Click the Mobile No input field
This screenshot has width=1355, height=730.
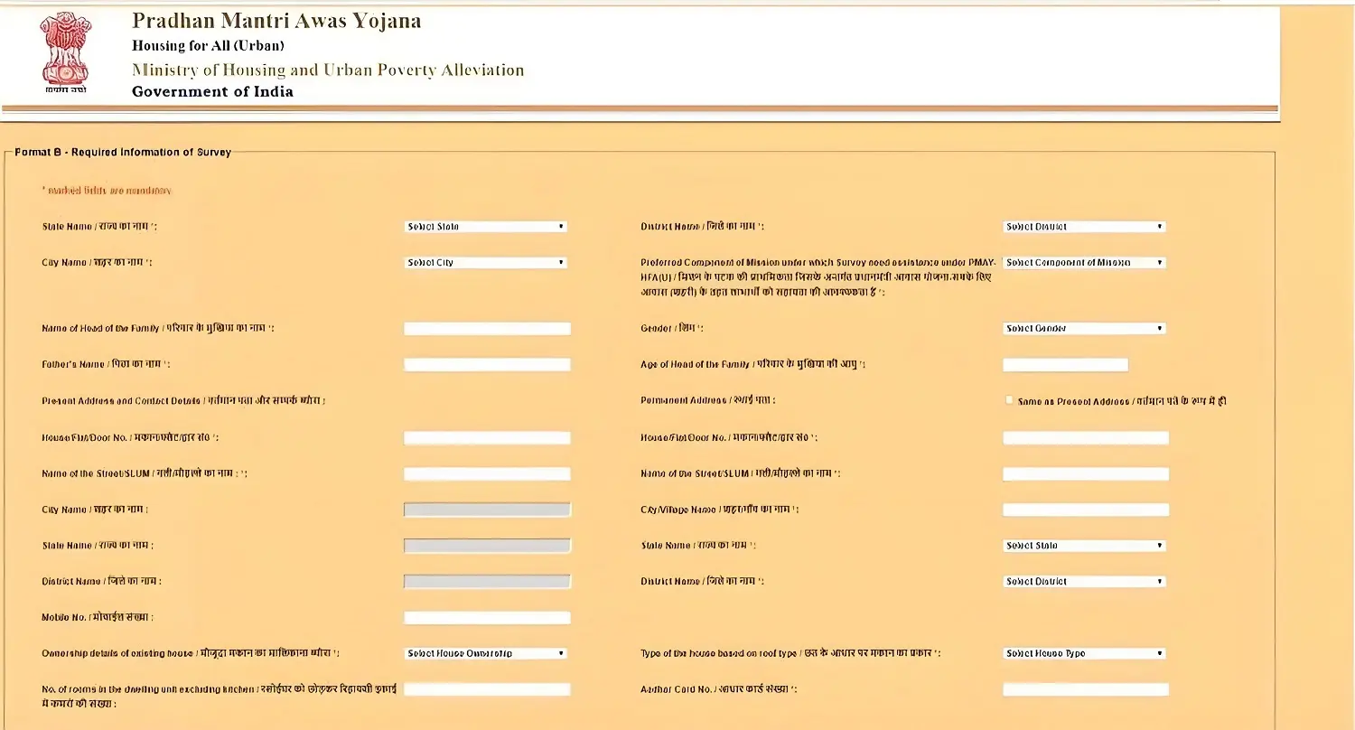(x=486, y=617)
